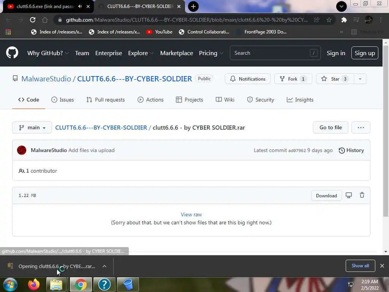Open the Security tab
This screenshot has height=292, width=389.
[x=261, y=100]
